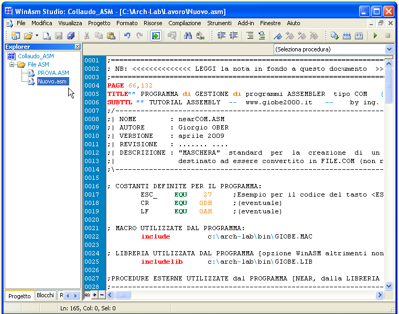The height and width of the screenshot is (314, 399).
Task: Click the green Execute play button
Action: (x=375, y=36)
